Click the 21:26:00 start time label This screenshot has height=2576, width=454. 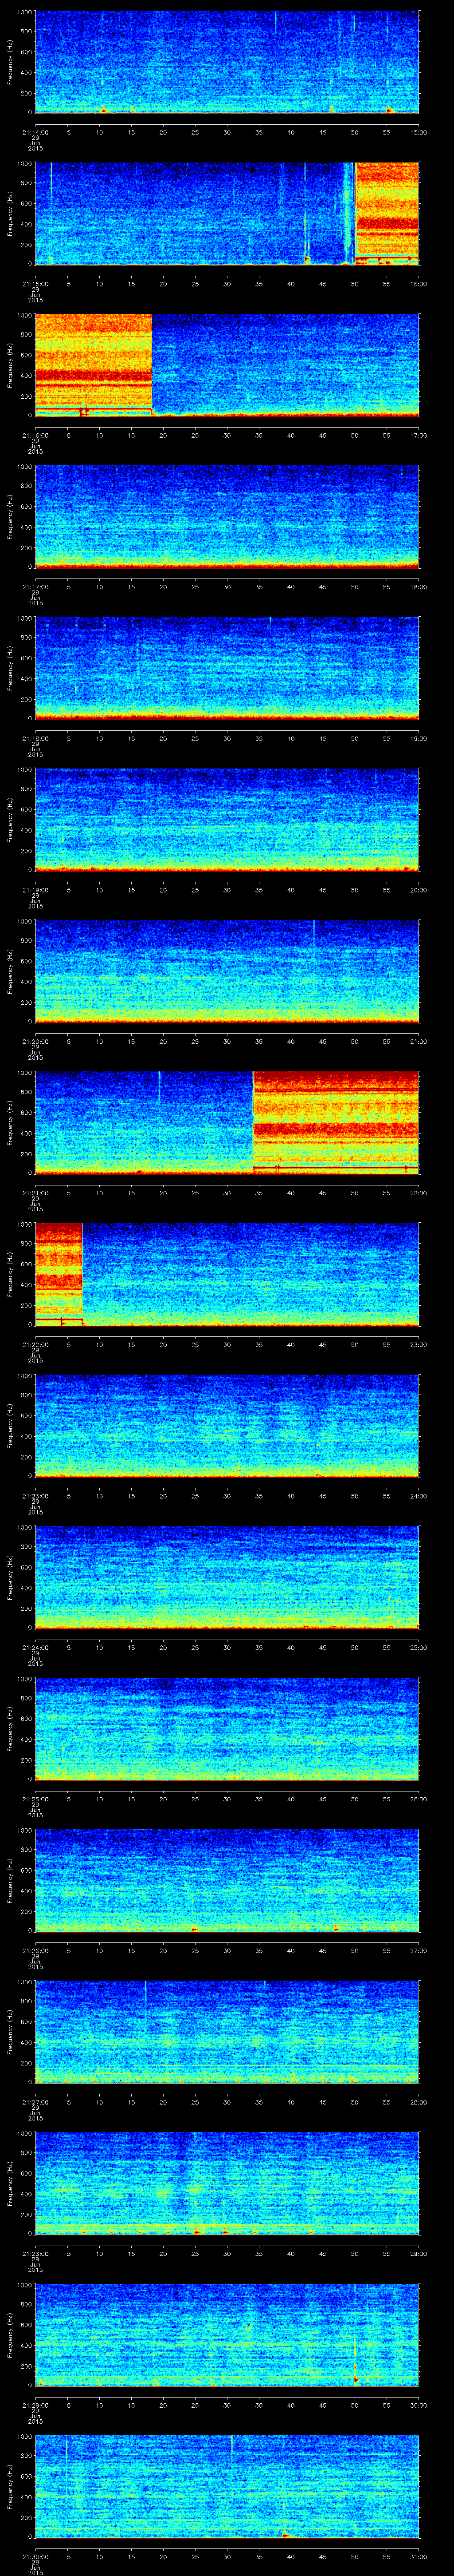[x=34, y=1950]
